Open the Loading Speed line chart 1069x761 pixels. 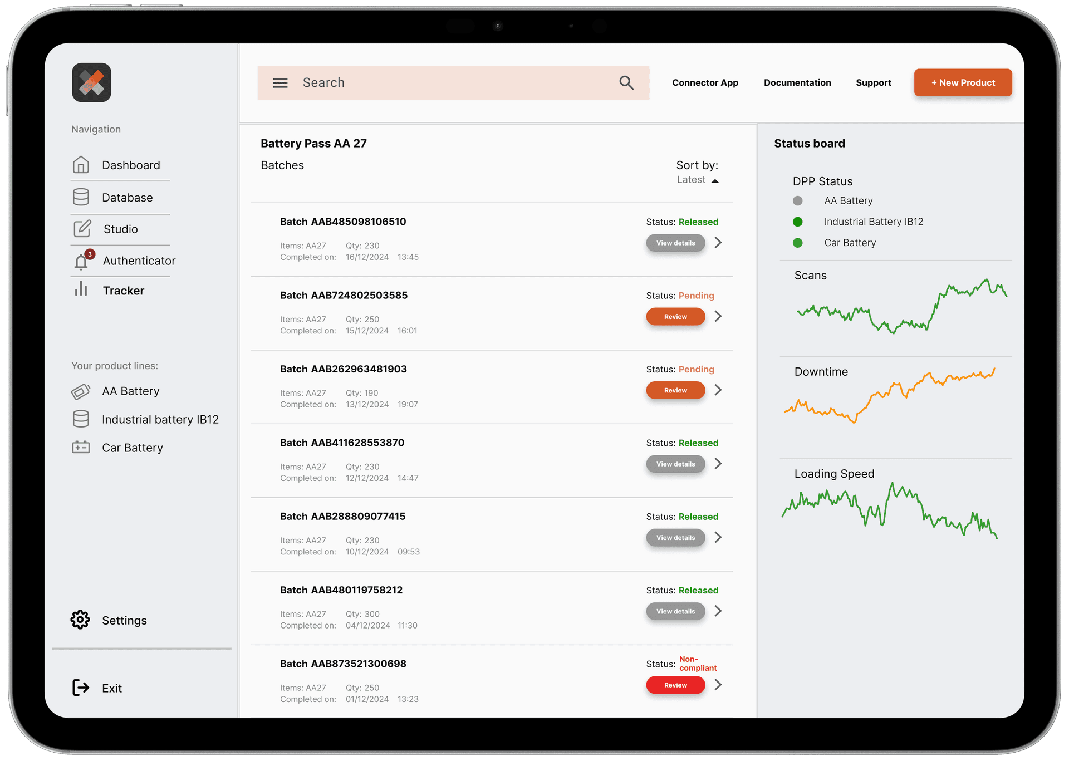(x=889, y=510)
